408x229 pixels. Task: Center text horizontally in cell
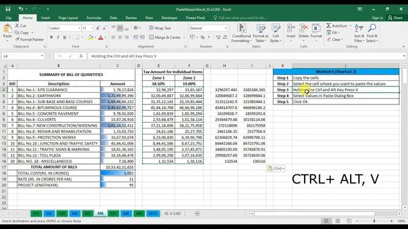(x=120, y=38)
